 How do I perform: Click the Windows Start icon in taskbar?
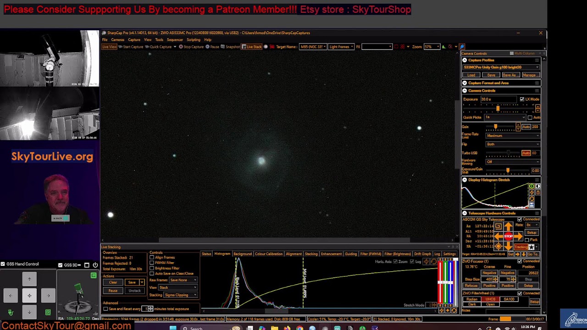click(x=173, y=328)
